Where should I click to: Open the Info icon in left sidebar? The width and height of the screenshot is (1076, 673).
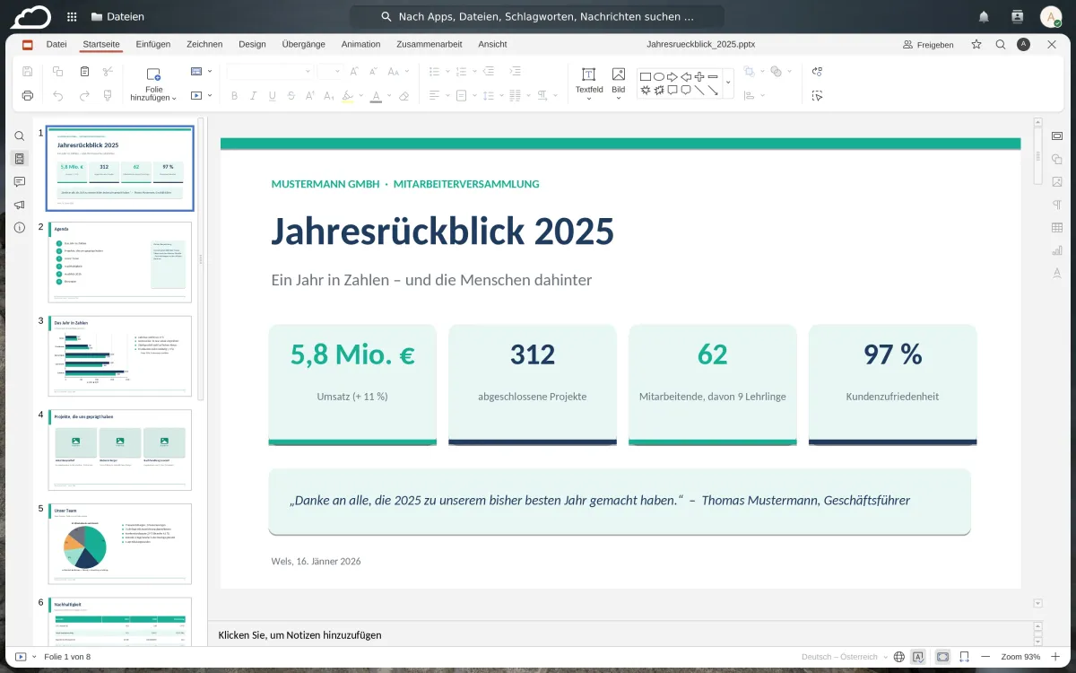(20, 228)
